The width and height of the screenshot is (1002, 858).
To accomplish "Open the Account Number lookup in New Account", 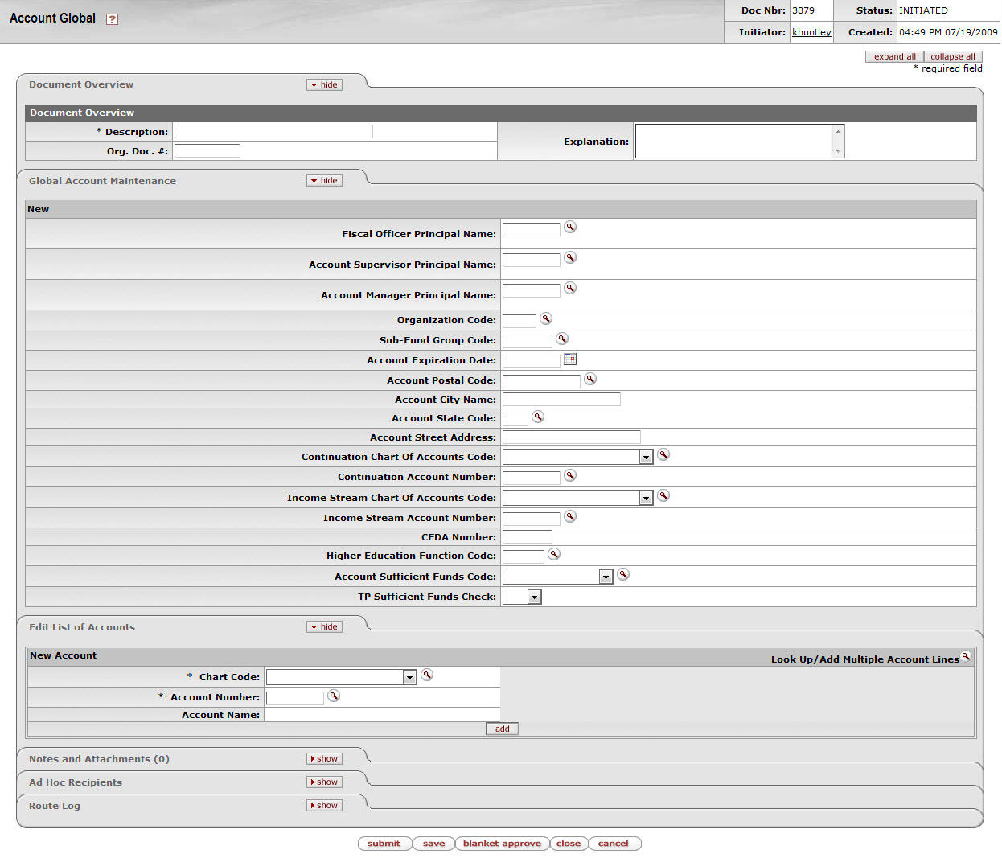I will coord(334,696).
